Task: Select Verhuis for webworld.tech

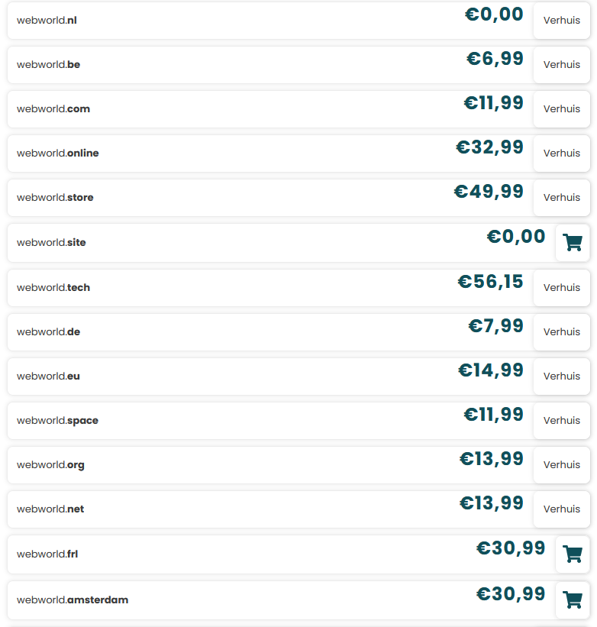Action: tap(561, 288)
